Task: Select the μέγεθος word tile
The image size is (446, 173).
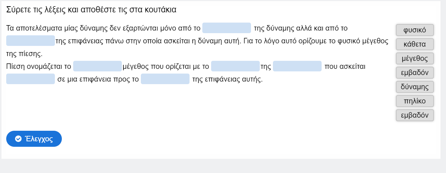Action: [x=415, y=58]
